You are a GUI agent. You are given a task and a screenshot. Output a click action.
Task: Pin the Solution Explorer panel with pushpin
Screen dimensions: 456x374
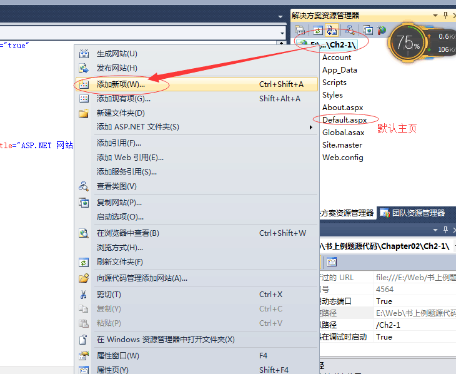coord(445,15)
